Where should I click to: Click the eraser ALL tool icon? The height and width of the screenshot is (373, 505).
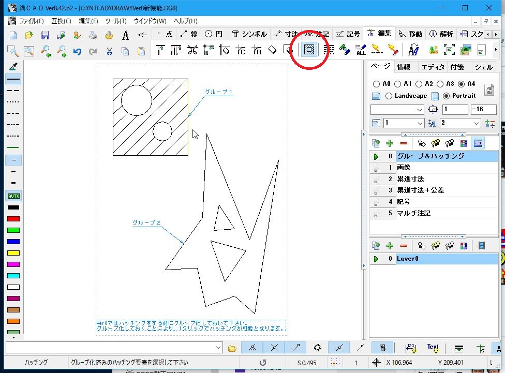point(361,50)
